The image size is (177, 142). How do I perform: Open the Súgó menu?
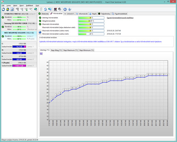pyautogui.click(x=37, y=6)
